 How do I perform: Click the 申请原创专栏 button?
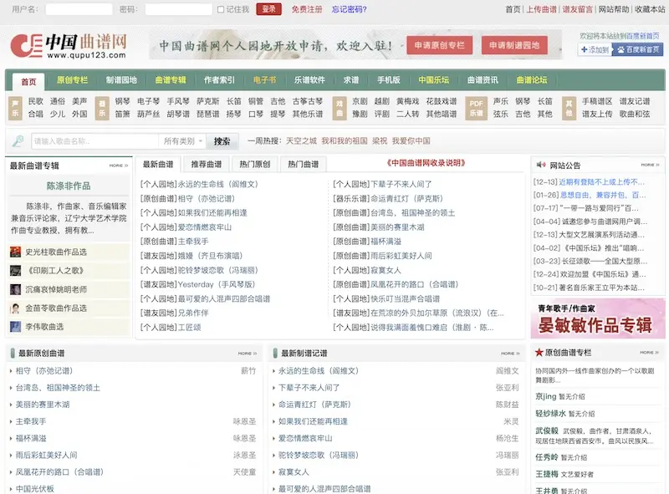[x=440, y=45]
